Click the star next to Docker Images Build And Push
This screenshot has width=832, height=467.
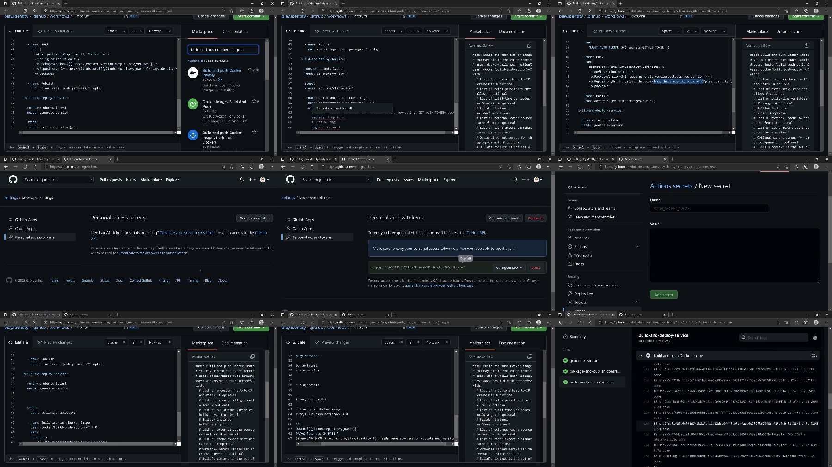(x=254, y=101)
